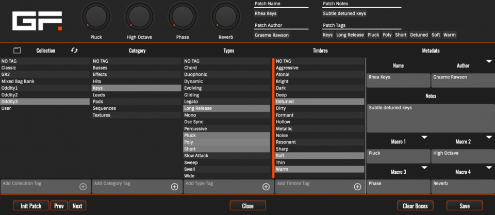Click the plus icon in Add Category Tag

(x=174, y=187)
